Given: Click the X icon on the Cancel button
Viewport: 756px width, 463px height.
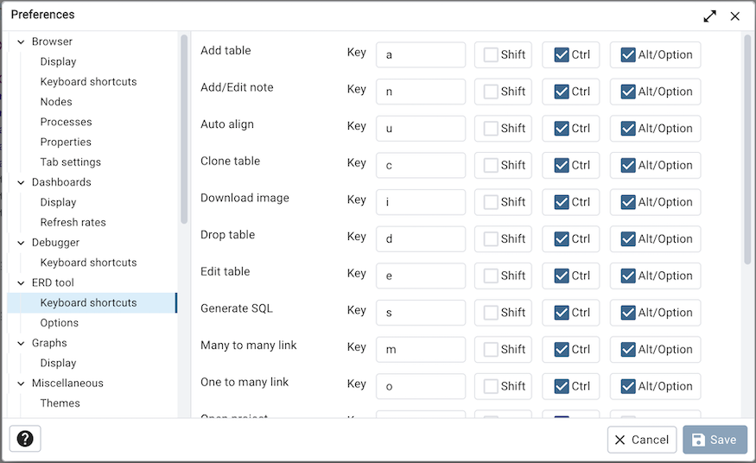Looking at the screenshot, I should pos(620,440).
